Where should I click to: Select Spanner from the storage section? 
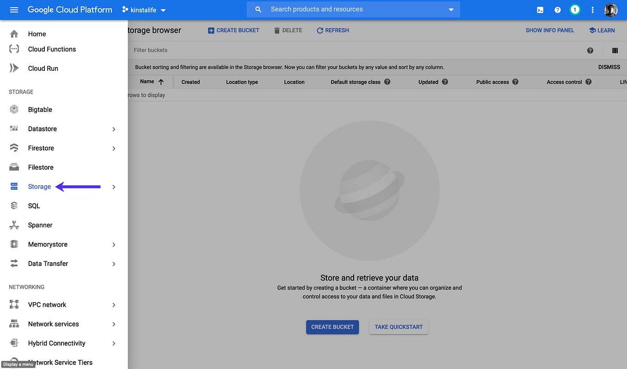pos(40,225)
